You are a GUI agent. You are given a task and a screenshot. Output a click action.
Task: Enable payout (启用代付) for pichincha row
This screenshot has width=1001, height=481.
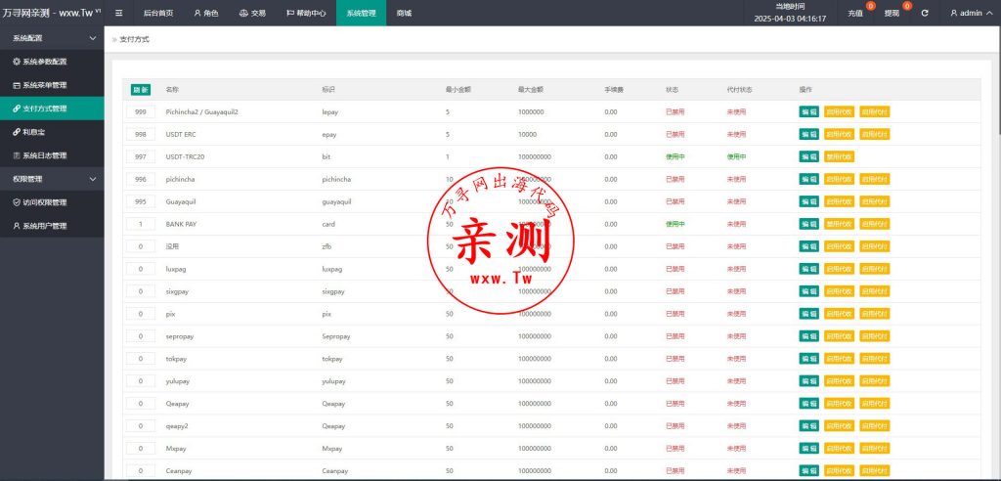coord(875,180)
